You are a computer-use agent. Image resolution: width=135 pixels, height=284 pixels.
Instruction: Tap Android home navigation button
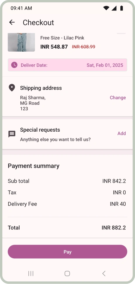click(x=67, y=273)
